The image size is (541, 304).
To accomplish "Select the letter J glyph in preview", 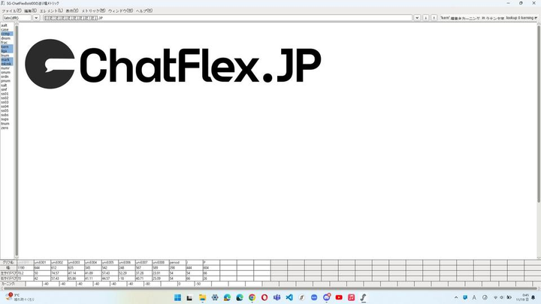I will click(285, 65).
